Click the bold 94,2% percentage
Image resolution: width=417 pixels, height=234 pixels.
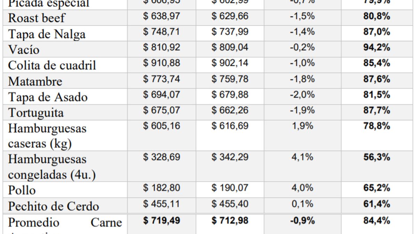[377, 47]
